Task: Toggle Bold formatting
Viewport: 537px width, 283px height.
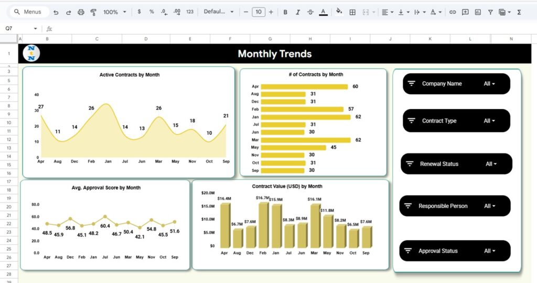Action: (285, 12)
